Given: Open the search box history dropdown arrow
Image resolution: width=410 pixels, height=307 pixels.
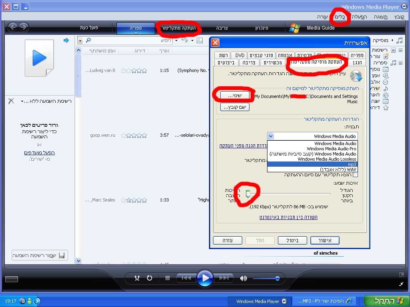Looking at the screenshot, I should click(x=80, y=40).
